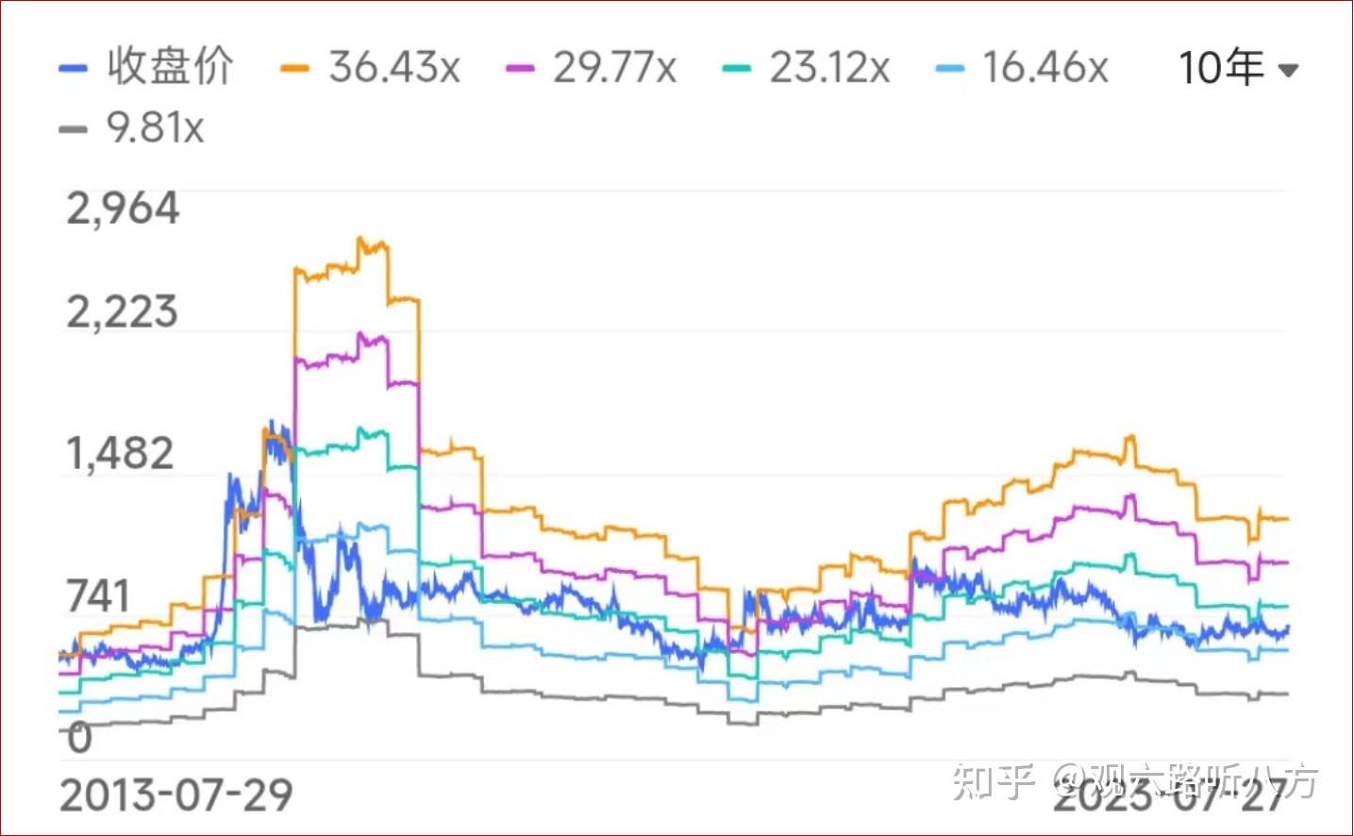Select the 2,223 y-axis gridline label
Screen dimensions: 1354x836
pyautogui.click(x=123, y=311)
